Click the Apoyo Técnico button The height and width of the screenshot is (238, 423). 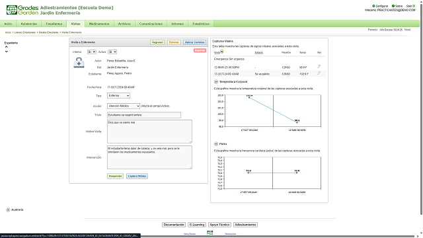pyautogui.click(x=219, y=225)
